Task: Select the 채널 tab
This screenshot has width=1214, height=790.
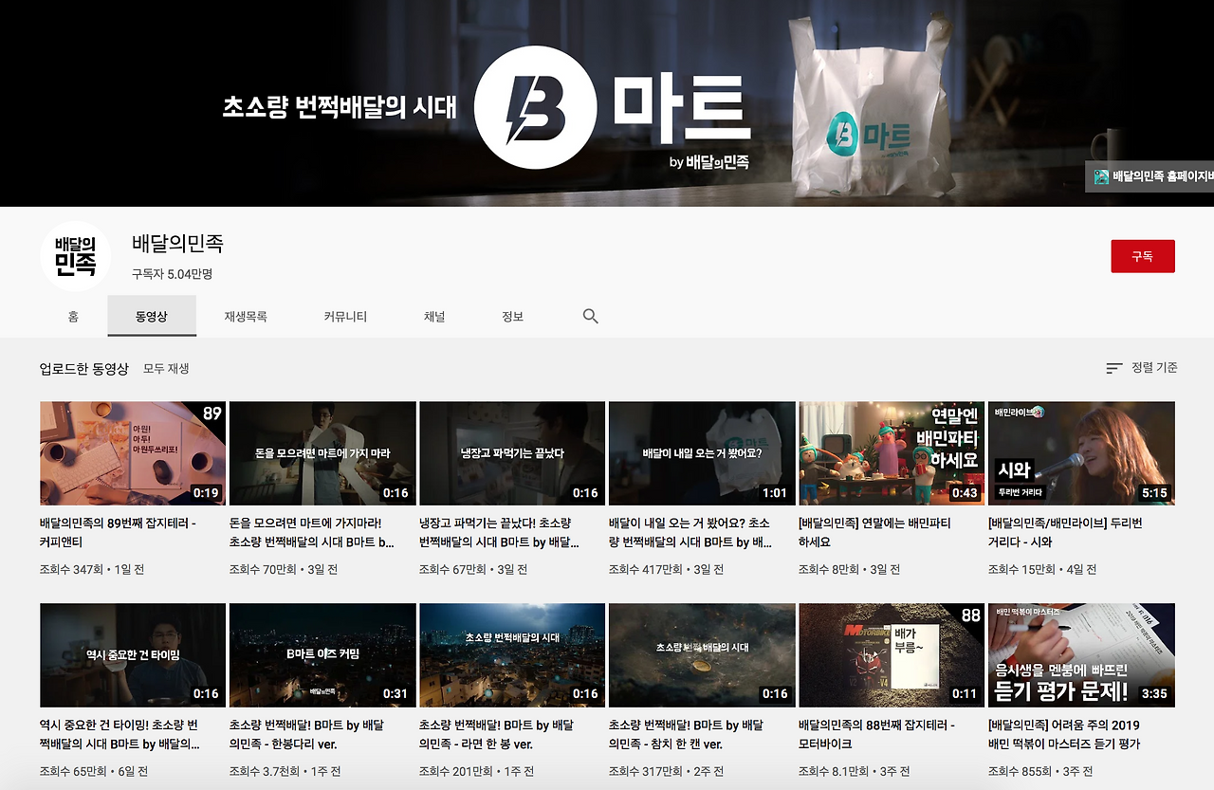Action: pyautogui.click(x=433, y=316)
